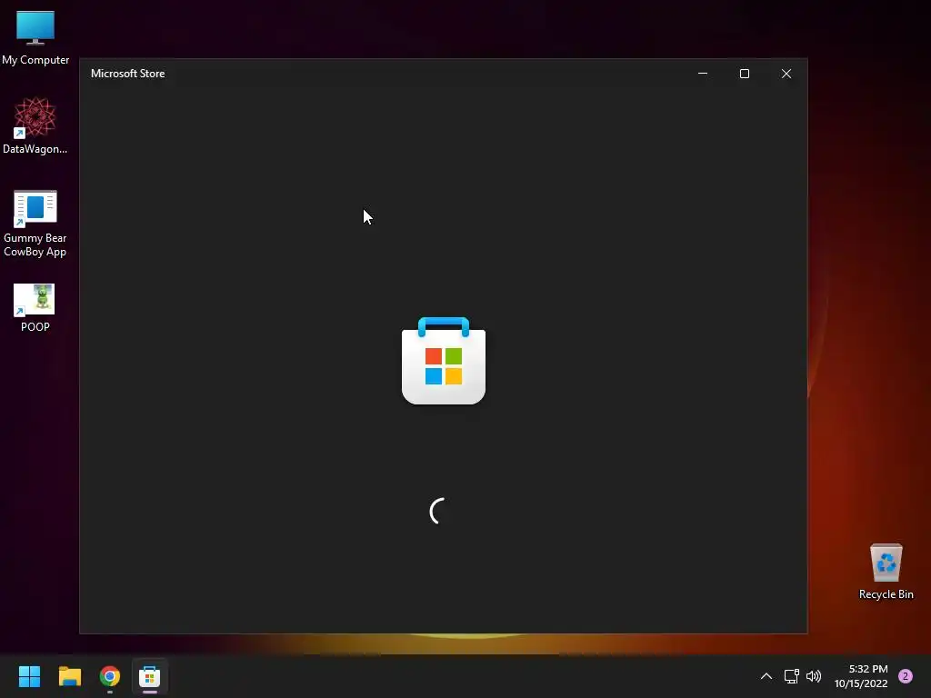The image size is (931, 698).
Task: Open the network status tray icon
Action: [x=792, y=676]
